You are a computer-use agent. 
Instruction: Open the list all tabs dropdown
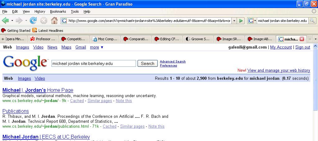[316, 39]
